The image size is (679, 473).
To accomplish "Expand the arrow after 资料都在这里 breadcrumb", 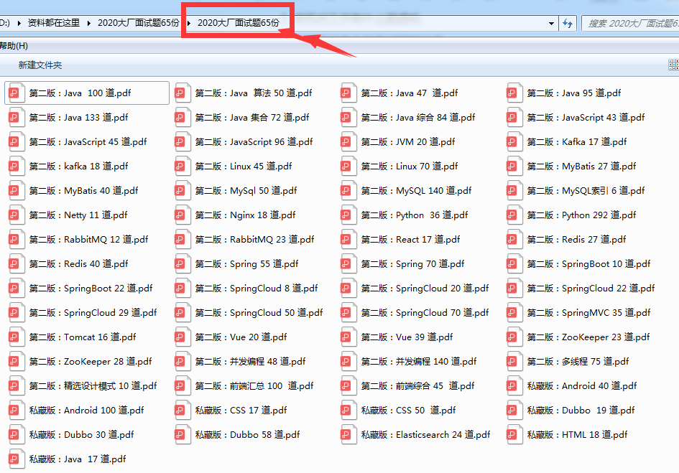I will [89, 23].
